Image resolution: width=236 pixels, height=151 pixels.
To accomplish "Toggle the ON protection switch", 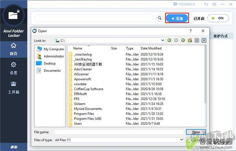I will (218, 18).
